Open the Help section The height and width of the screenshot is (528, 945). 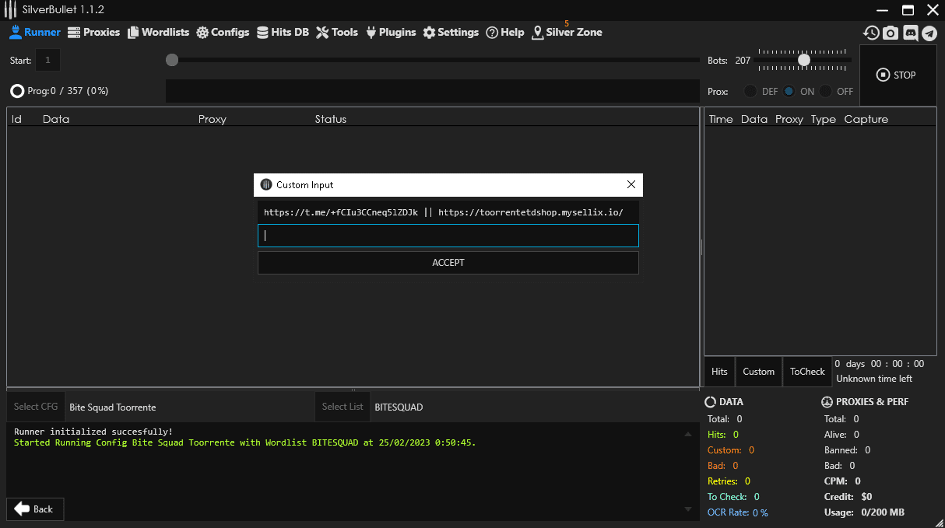[505, 33]
